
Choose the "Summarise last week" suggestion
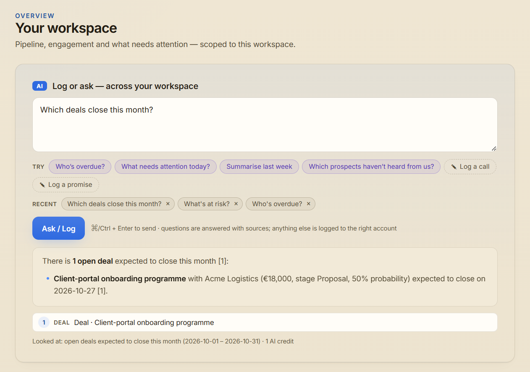pos(259,167)
